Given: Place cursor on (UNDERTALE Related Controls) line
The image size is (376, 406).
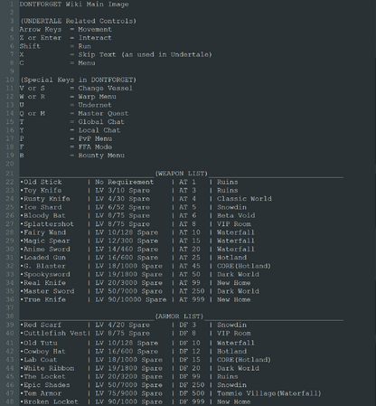Looking at the screenshot, I should (x=78, y=21).
